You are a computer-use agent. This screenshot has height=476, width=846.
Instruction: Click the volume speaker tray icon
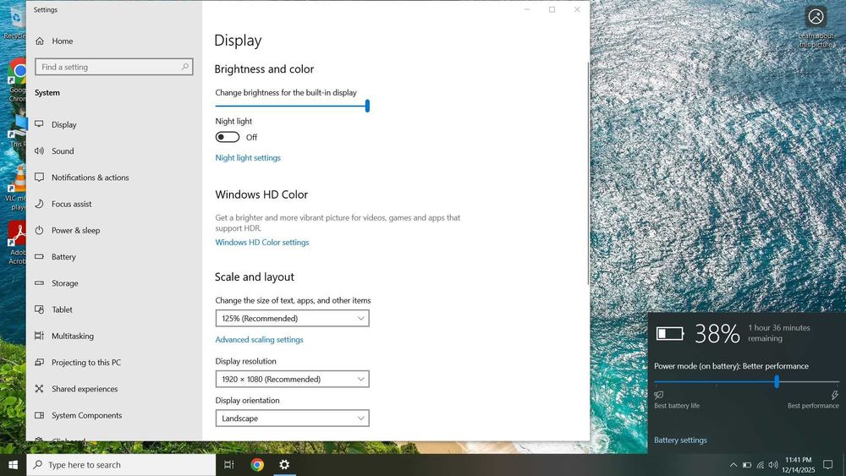pyautogui.click(x=773, y=465)
